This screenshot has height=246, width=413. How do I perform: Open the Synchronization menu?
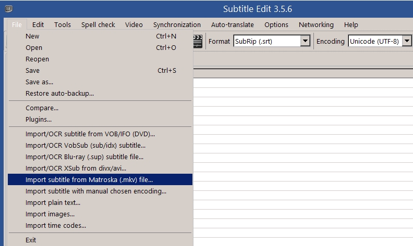coord(177,24)
